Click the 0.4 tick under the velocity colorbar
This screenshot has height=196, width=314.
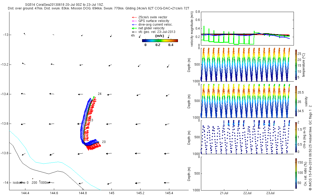[x=171, y=45]
